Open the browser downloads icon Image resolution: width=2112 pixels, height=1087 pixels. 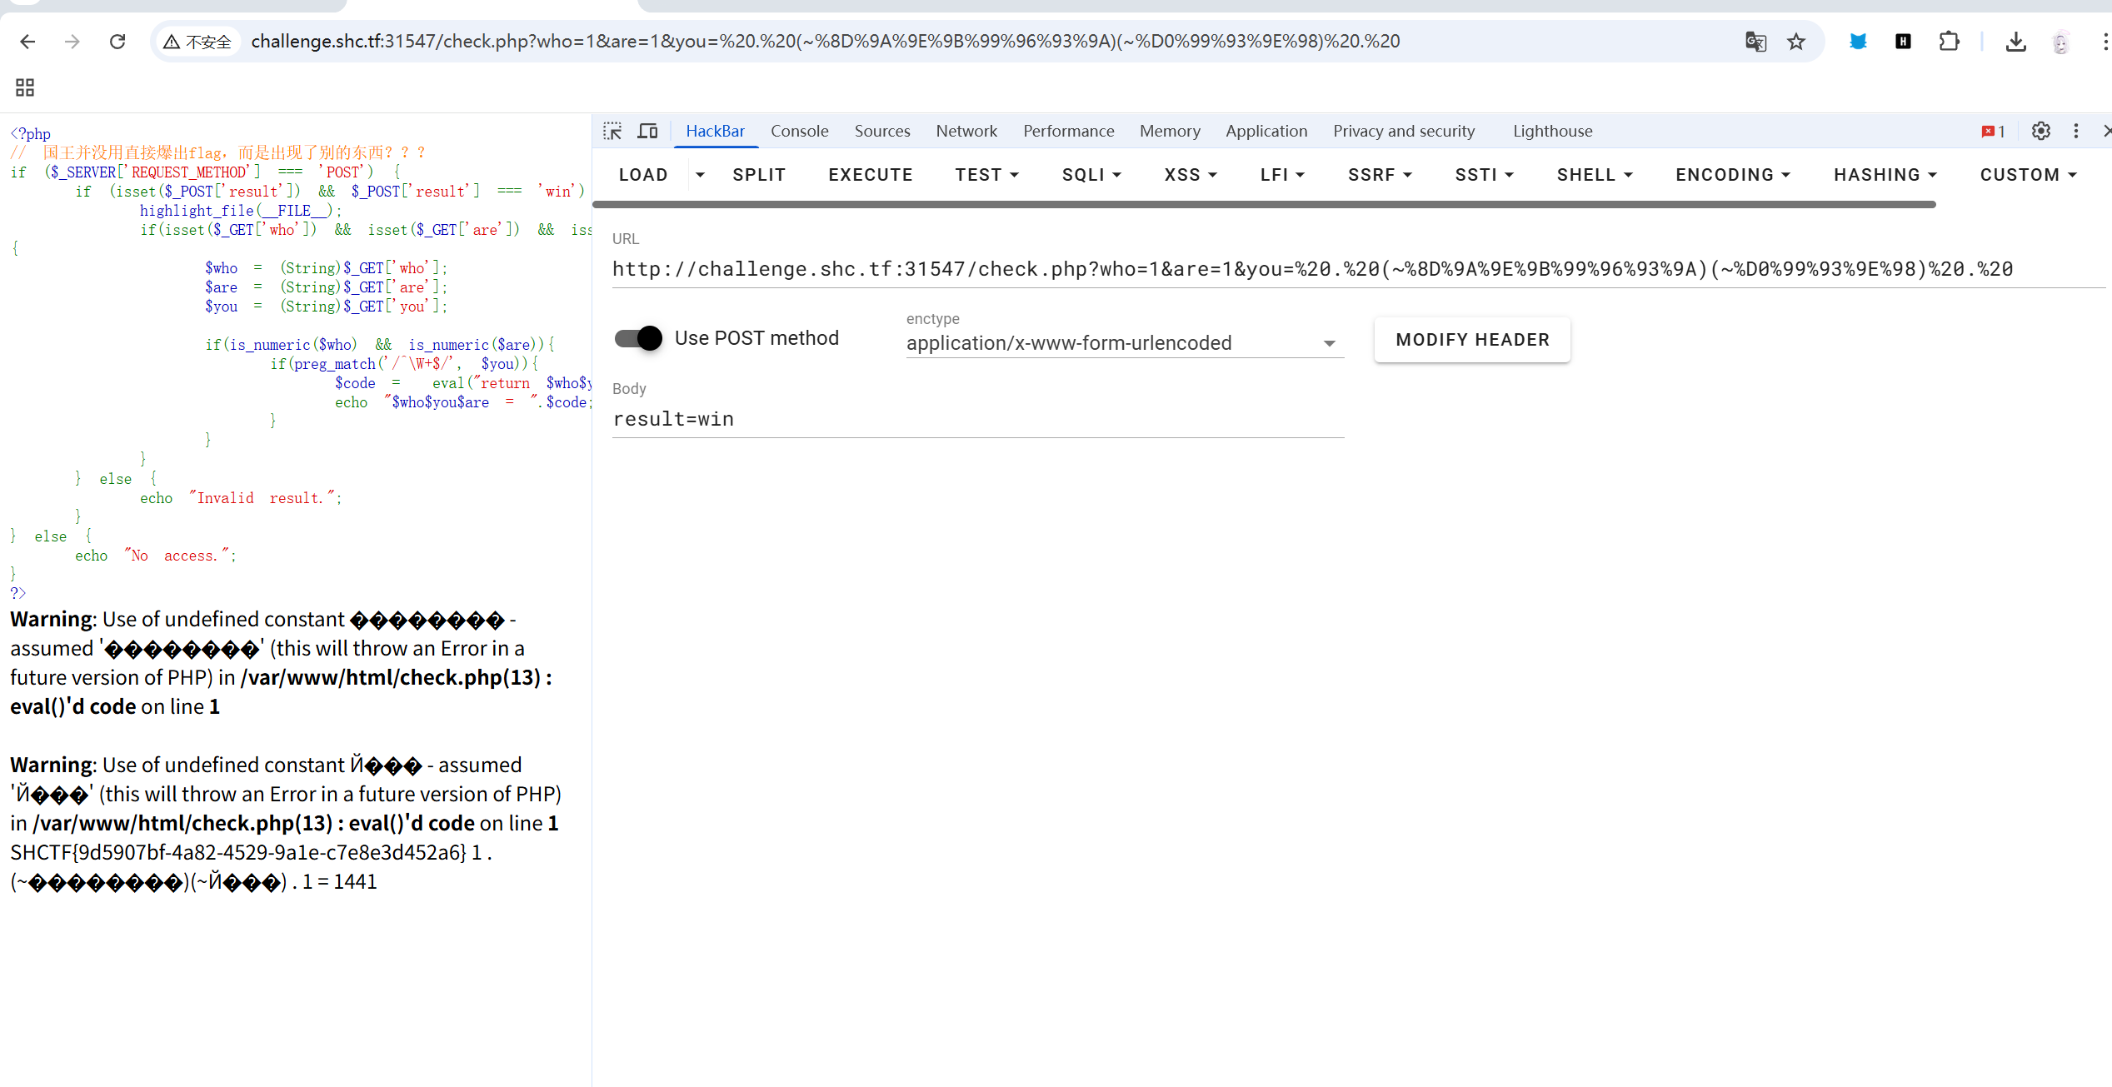coord(2015,42)
